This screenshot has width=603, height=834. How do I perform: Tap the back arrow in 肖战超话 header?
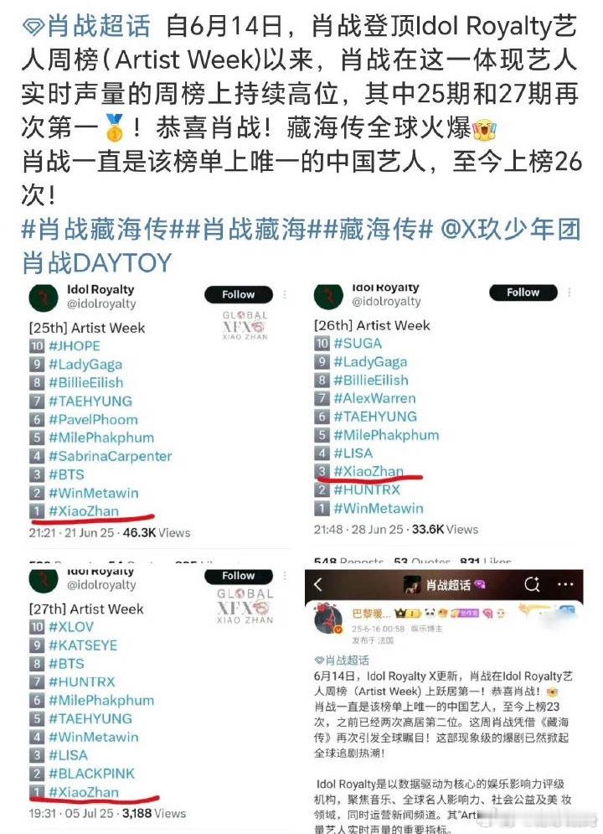[318, 584]
